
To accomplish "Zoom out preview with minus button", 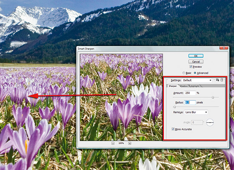I will [113, 143].
